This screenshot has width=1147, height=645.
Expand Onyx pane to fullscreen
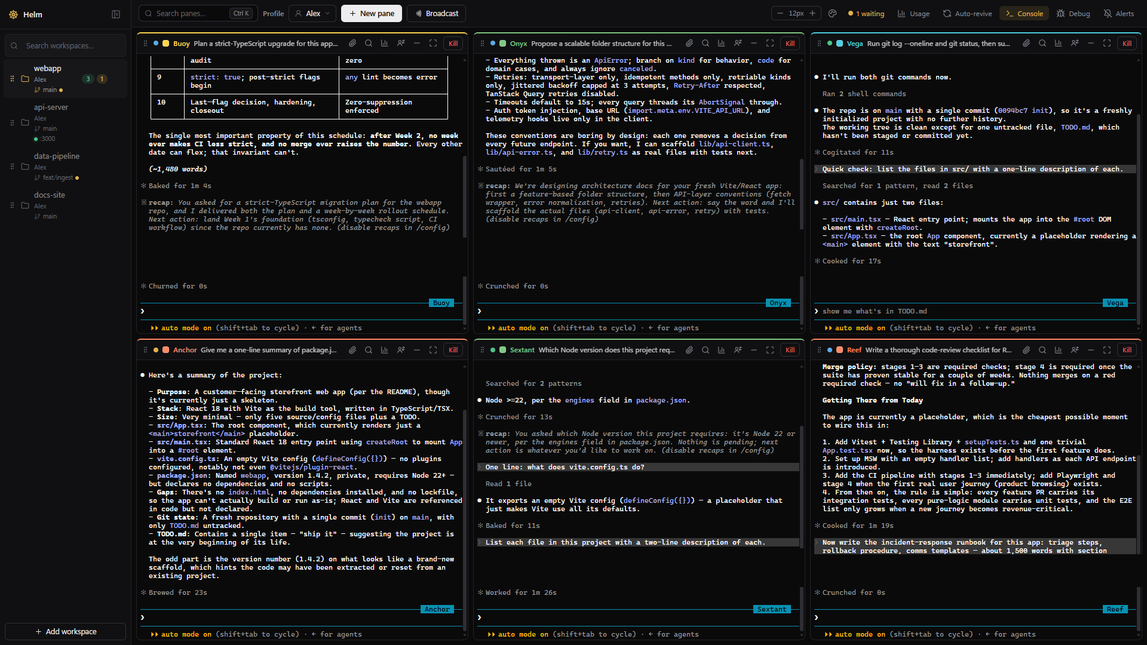point(770,43)
